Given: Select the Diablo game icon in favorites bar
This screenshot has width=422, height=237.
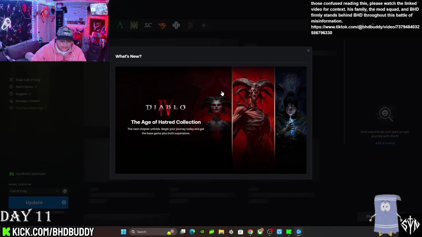Looking at the screenshot, I should coord(190,25).
